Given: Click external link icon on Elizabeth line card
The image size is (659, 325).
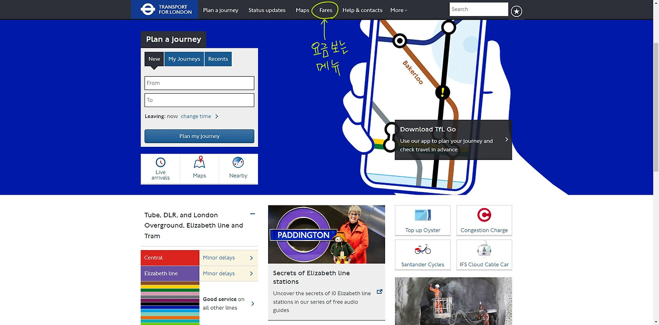Looking at the screenshot, I should [x=379, y=292].
